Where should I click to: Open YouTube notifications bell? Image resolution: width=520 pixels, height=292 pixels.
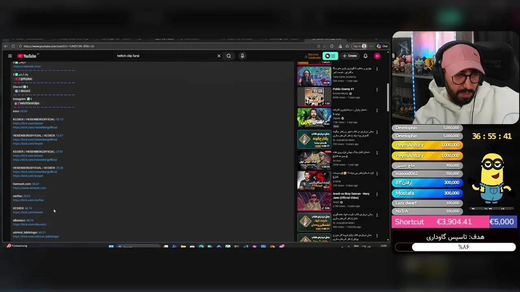coord(365,56)
